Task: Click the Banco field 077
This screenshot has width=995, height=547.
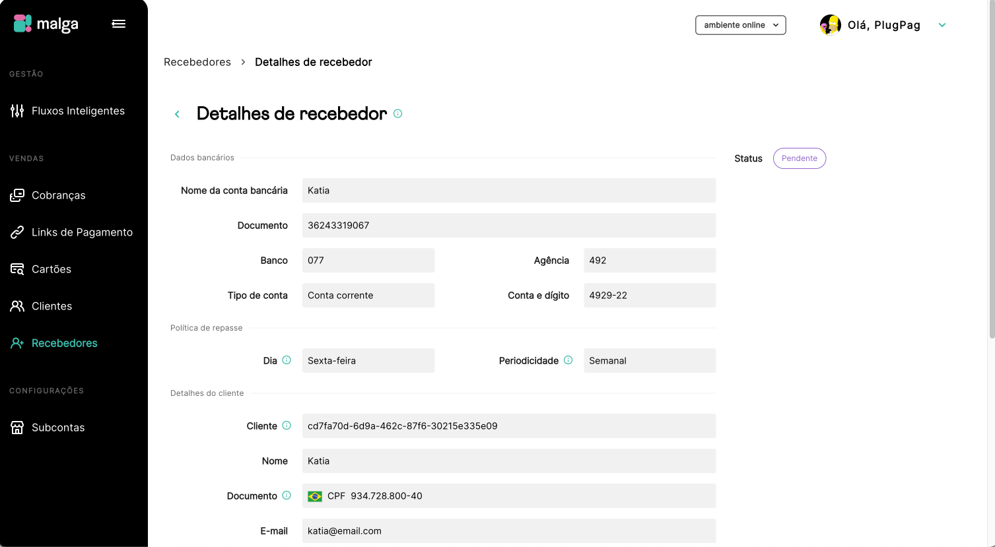Action: [x=368, y=260]
